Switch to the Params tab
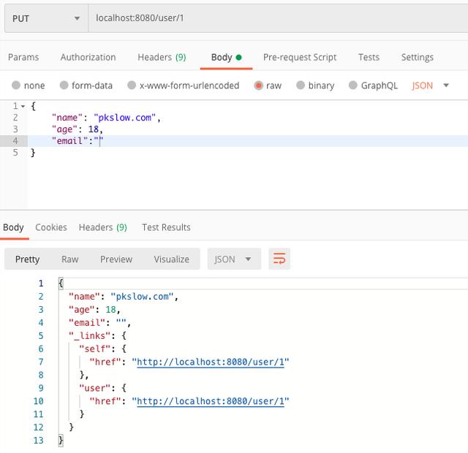468x453 pixels. [23, 57]
